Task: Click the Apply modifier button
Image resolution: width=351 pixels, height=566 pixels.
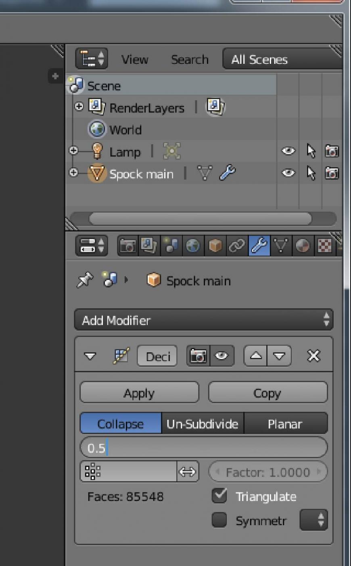Action: [139, 393]
